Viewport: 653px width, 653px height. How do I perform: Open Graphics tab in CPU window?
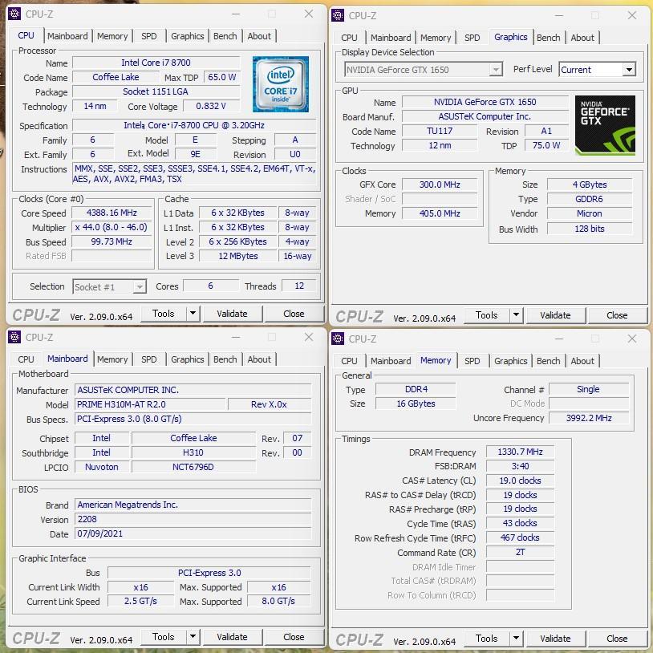[188, 36]
